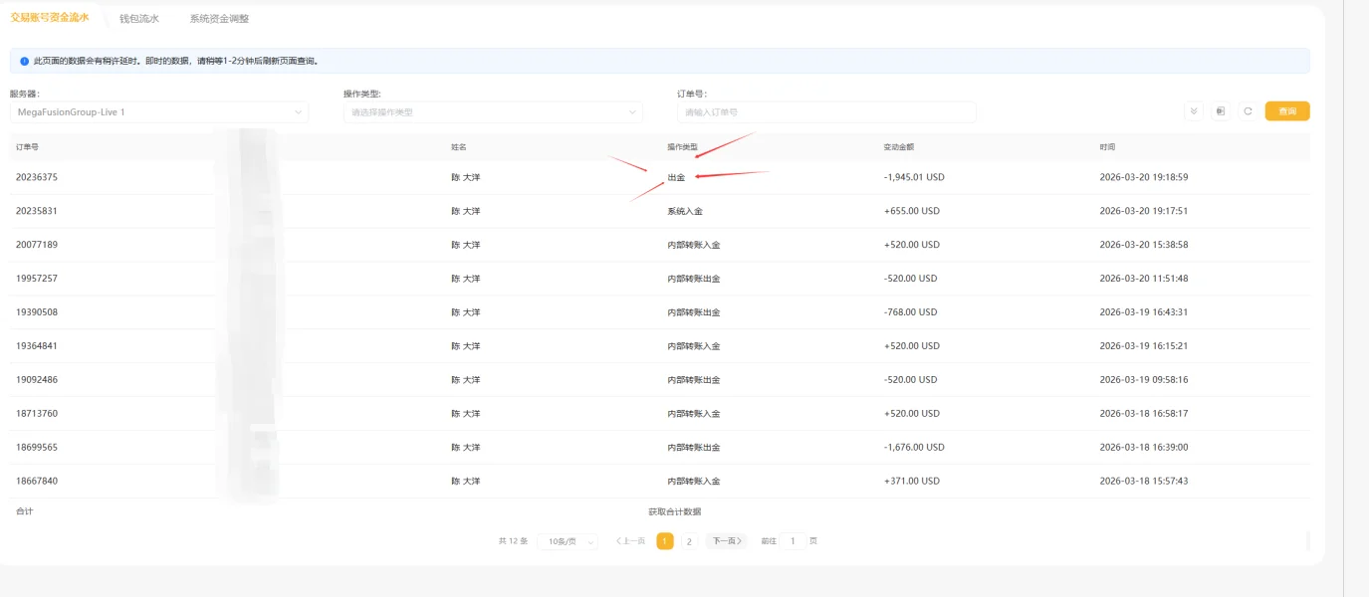Click the info icon in notice banner
The width and height of the screenshot is (1369, 597).
[25, 61]
